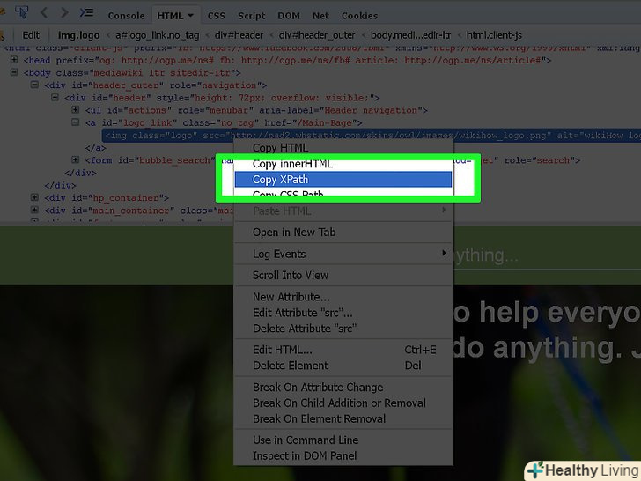Switch to the CSS tab
Viewport: 641px width, 481px height.
click(217, 16)
